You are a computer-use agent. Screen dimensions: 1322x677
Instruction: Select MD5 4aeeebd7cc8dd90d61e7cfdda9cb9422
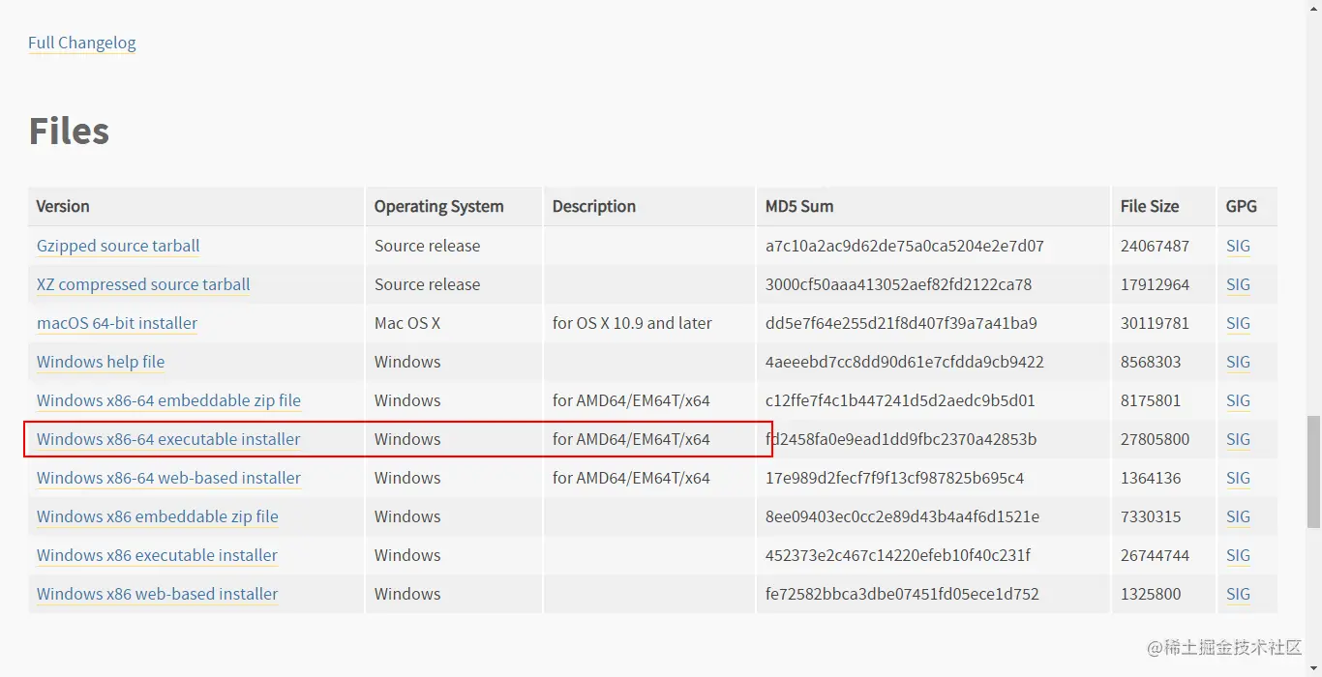coord(905,362)
